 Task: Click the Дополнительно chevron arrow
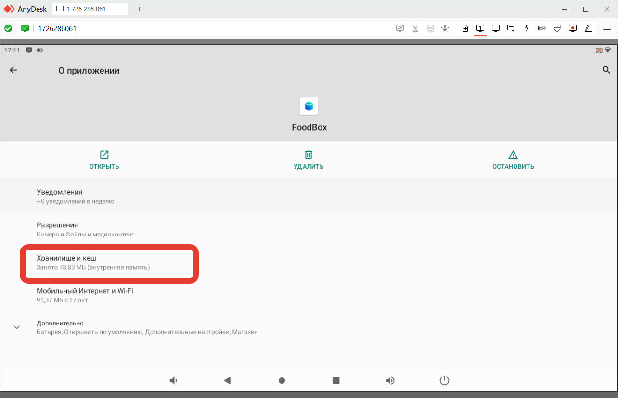pyautogui.click(x=16, y=327)
